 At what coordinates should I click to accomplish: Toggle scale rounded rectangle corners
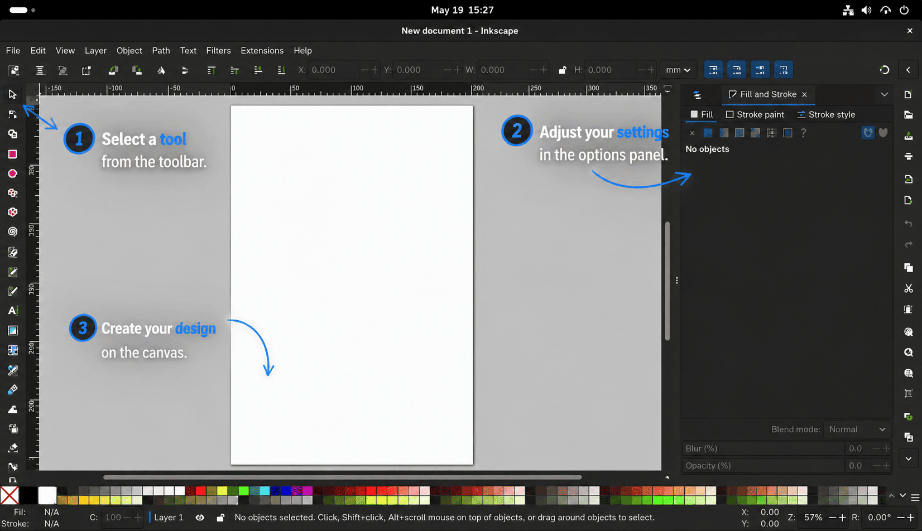pos(737,70)
